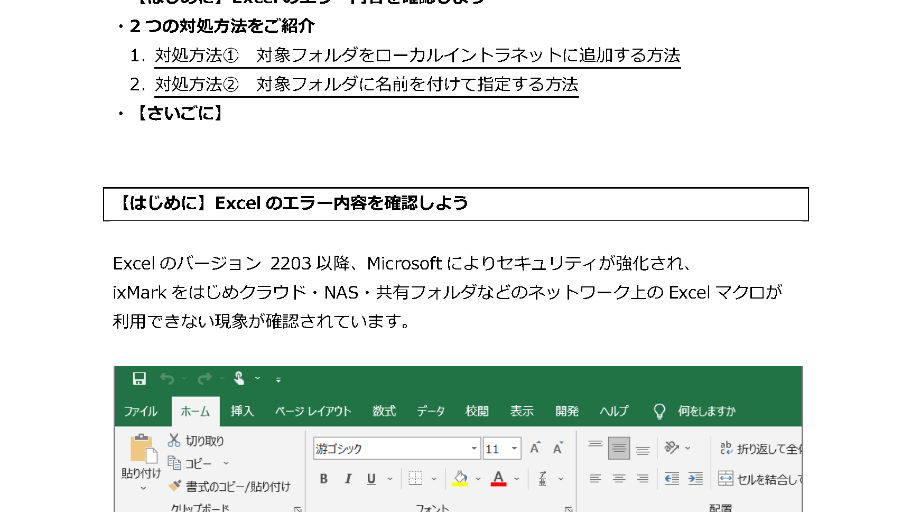Open the underline style dropdown
911x512 pixels.
[390, 479]
